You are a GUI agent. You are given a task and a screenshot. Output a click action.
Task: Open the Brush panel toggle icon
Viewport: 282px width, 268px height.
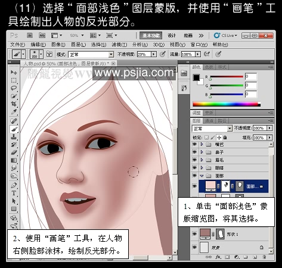tap(49, 54)
